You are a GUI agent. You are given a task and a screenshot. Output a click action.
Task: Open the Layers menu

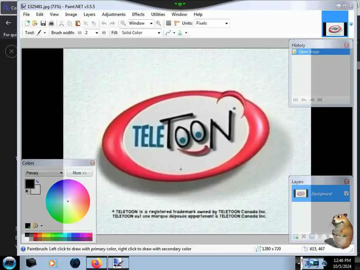pyautogui.click(x=89, y=14)
